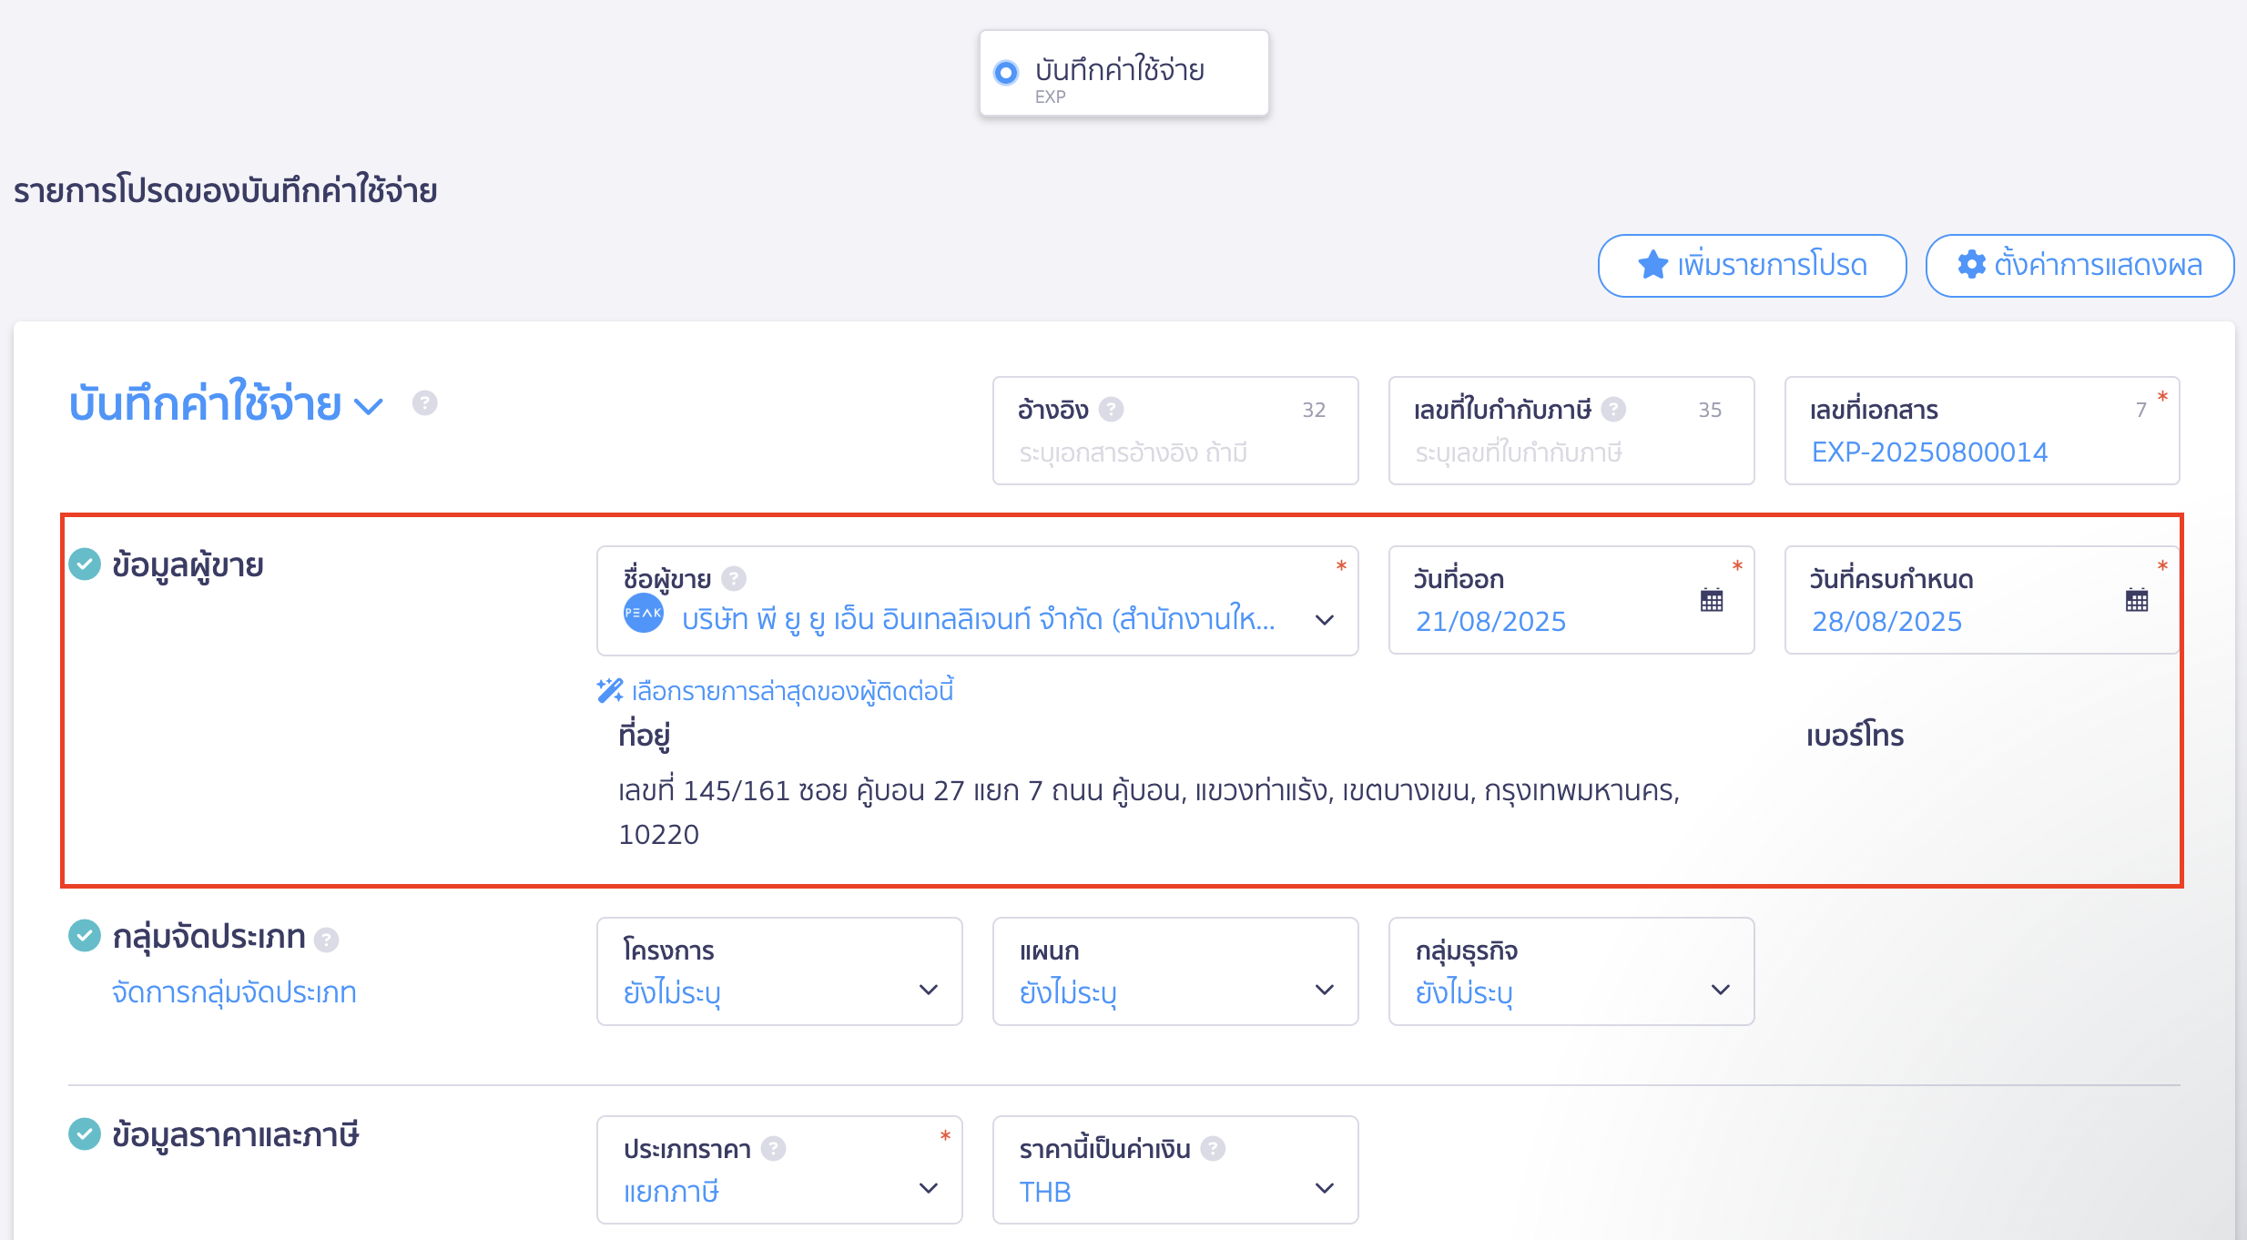Click document number EXP-20250800014 field
The height and width of the screenshot is (1240, 2247).
pyautogui.click(x=1982, y=431)
